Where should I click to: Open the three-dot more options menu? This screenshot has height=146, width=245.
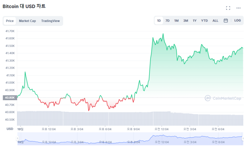(x=238, y=8)
